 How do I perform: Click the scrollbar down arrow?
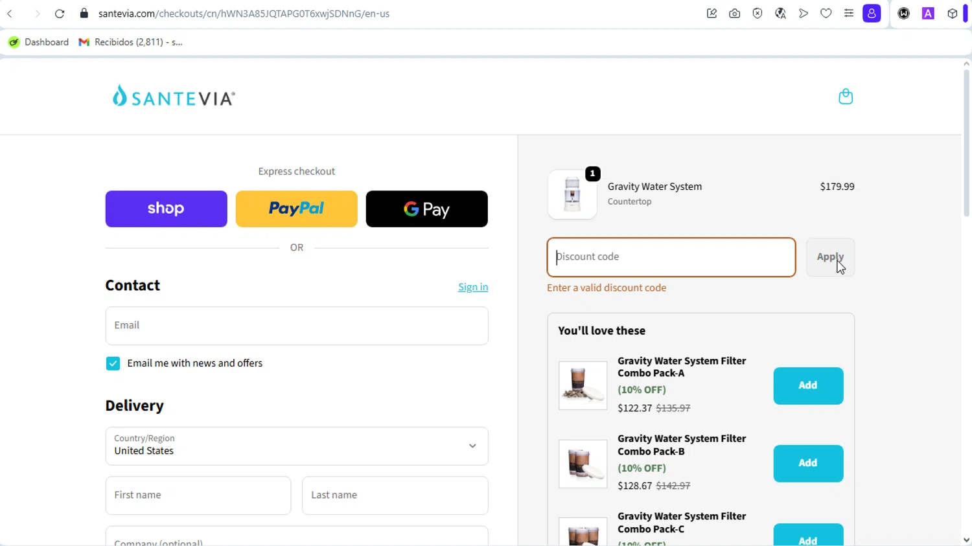966,540
